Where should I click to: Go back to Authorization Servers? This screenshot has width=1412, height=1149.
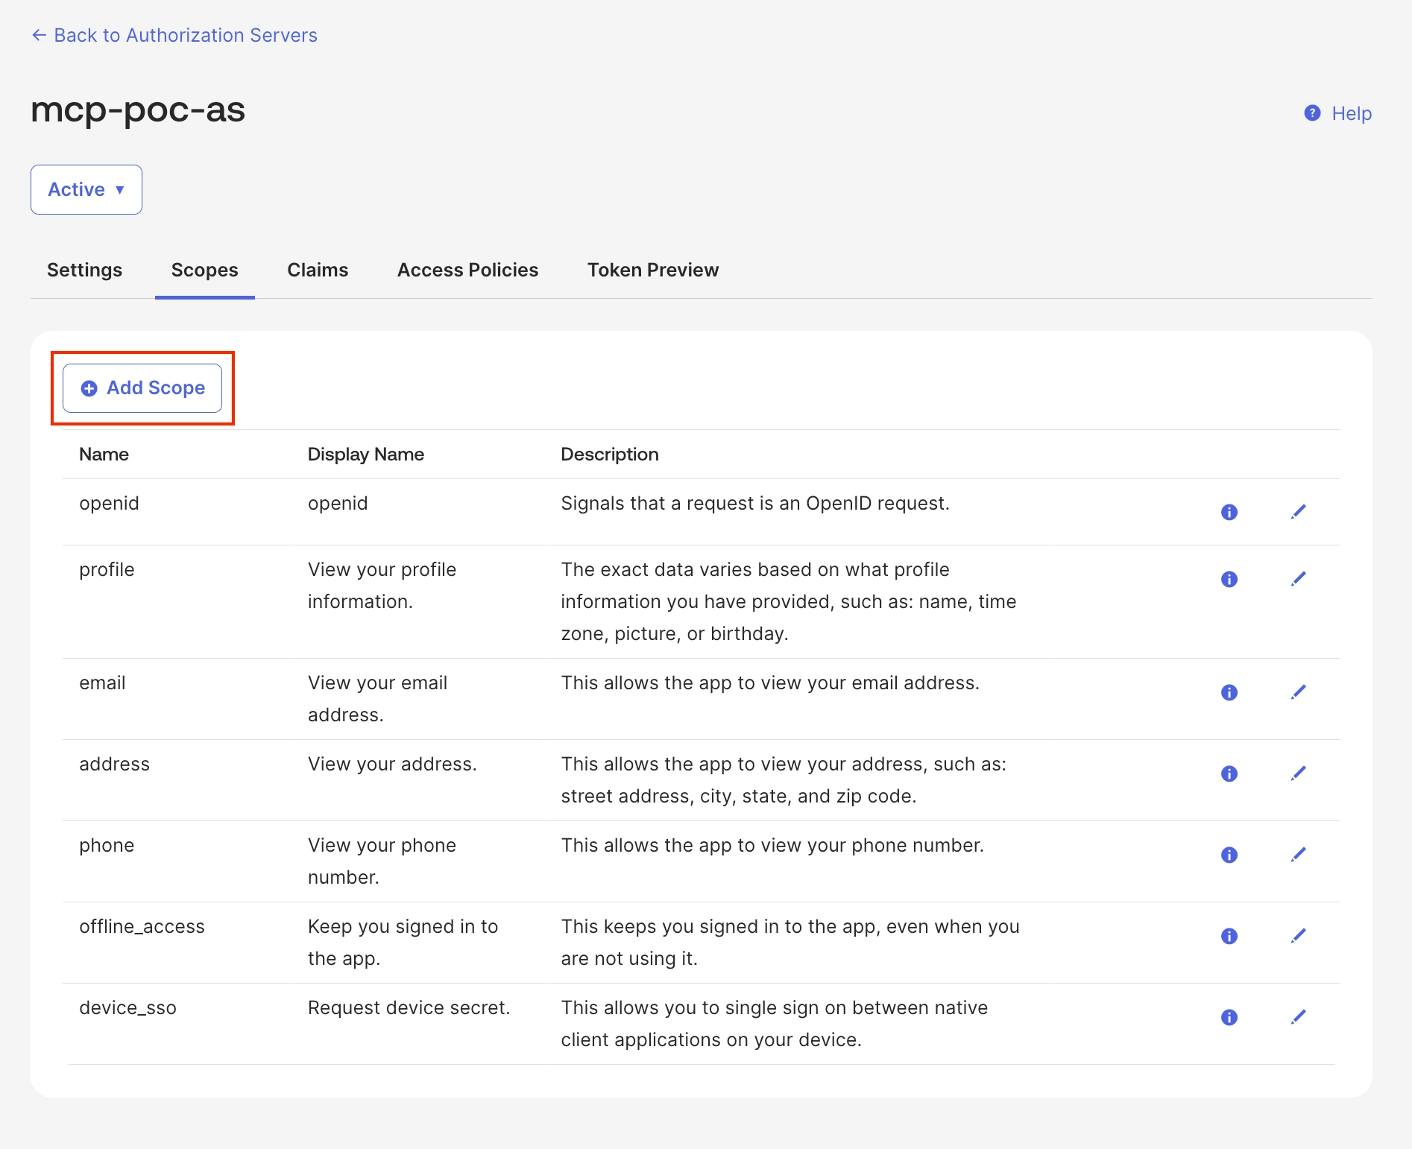[174, 35]
